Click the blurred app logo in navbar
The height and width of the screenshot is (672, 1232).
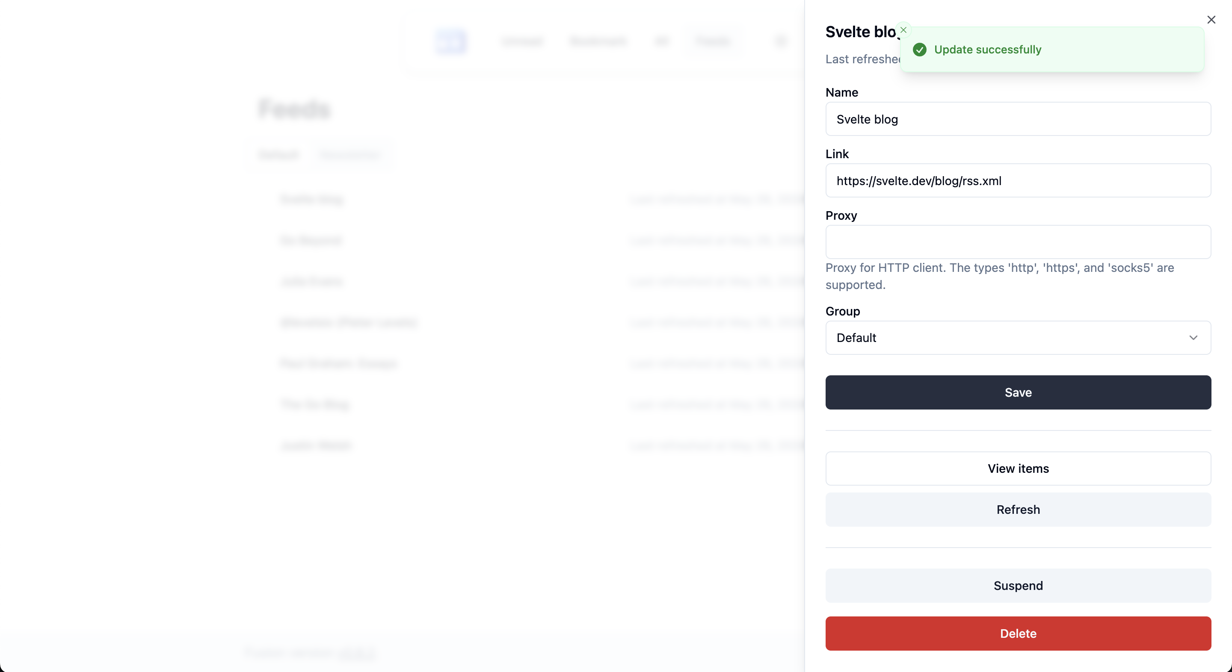(450, 41)
